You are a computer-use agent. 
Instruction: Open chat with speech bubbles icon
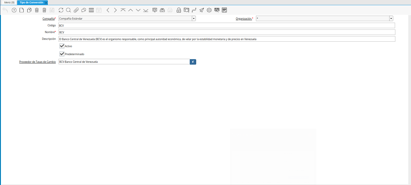point(83,10)
